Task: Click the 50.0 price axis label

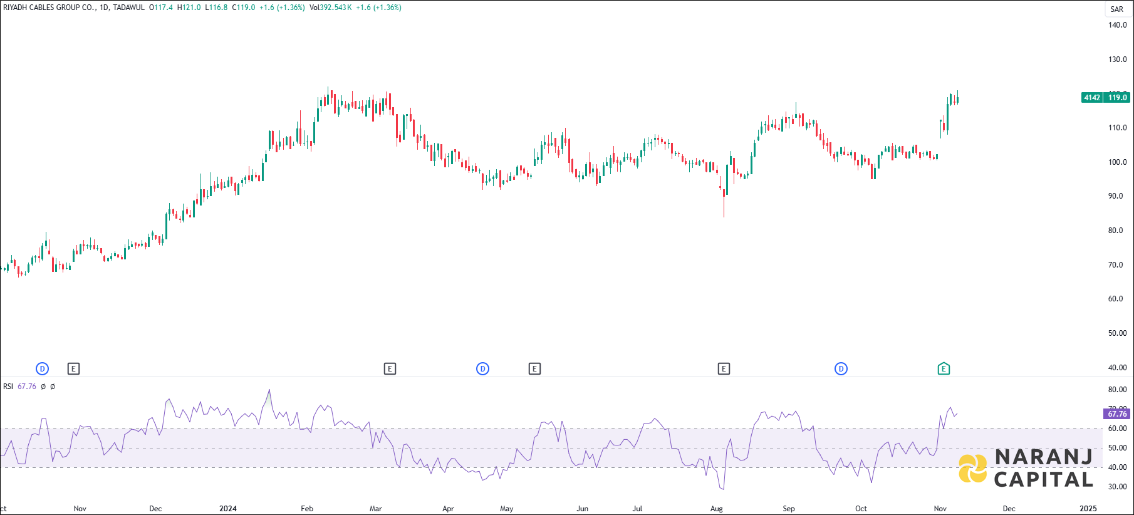Action: point(1116,333)
